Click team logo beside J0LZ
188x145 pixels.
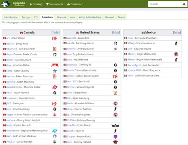click(55, 104)
